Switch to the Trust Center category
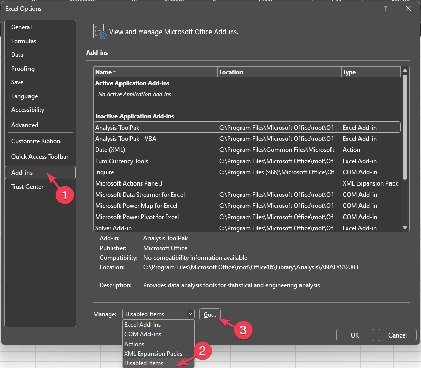Screen dimensions: 421x368 coord(27,187)
